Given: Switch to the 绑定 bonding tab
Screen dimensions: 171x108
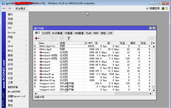Looking at the screenshot, I should (x=103, y=33).
